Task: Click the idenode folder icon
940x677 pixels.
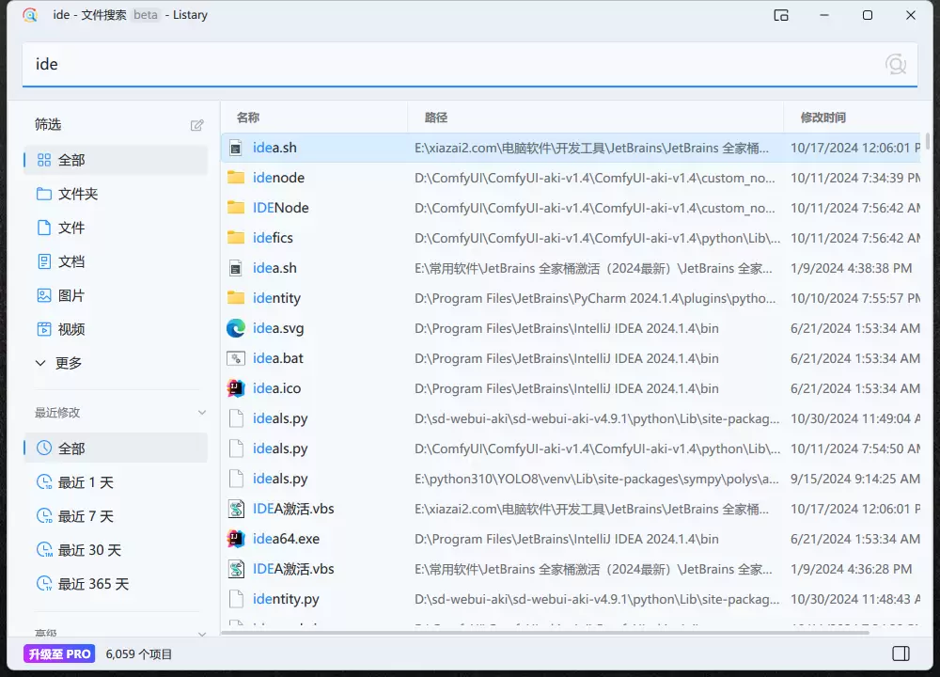Action: (236, 178)
